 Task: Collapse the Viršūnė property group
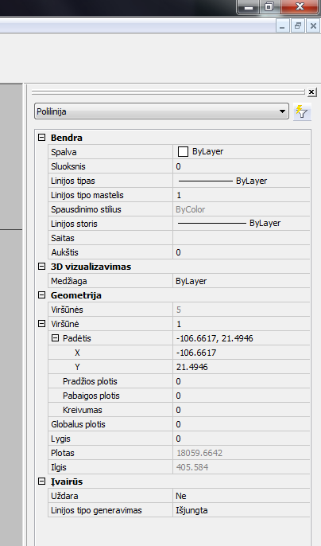coord(42,324)
